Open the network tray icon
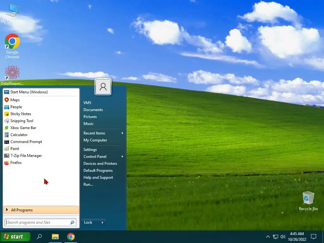This screenshot has height=243, width=324. tap(276, 237)
